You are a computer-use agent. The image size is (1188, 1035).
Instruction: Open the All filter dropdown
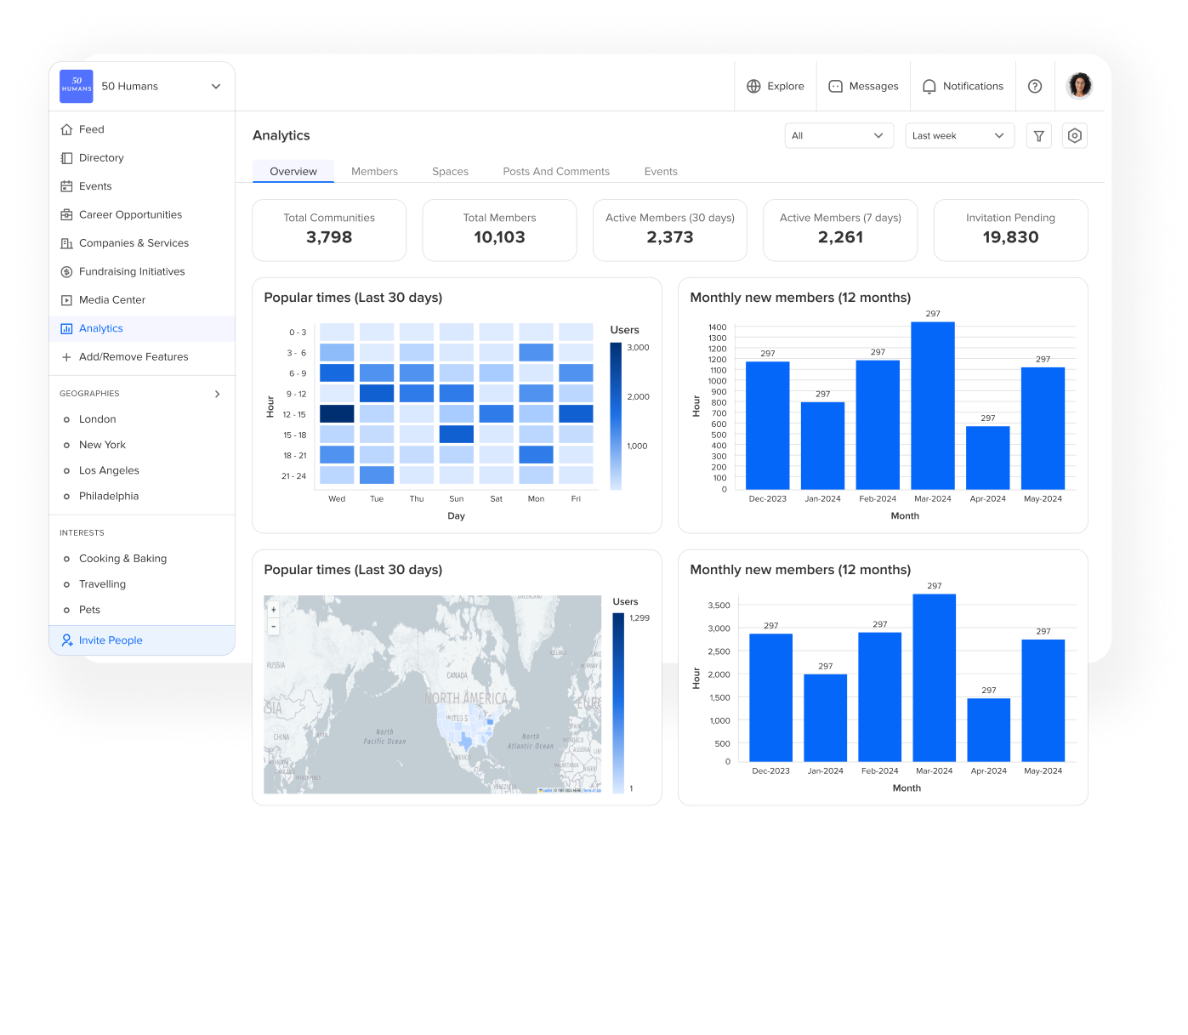click(838, 135)
